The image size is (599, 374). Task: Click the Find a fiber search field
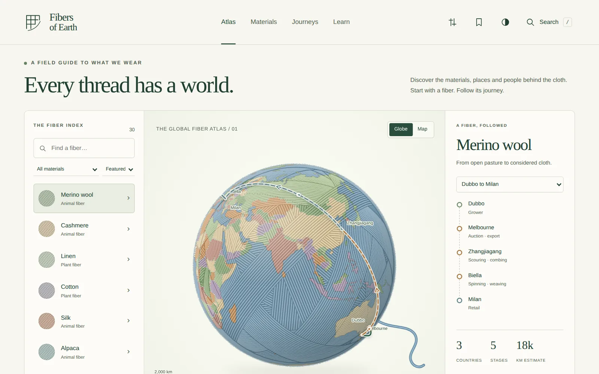[x=84, y=148]
